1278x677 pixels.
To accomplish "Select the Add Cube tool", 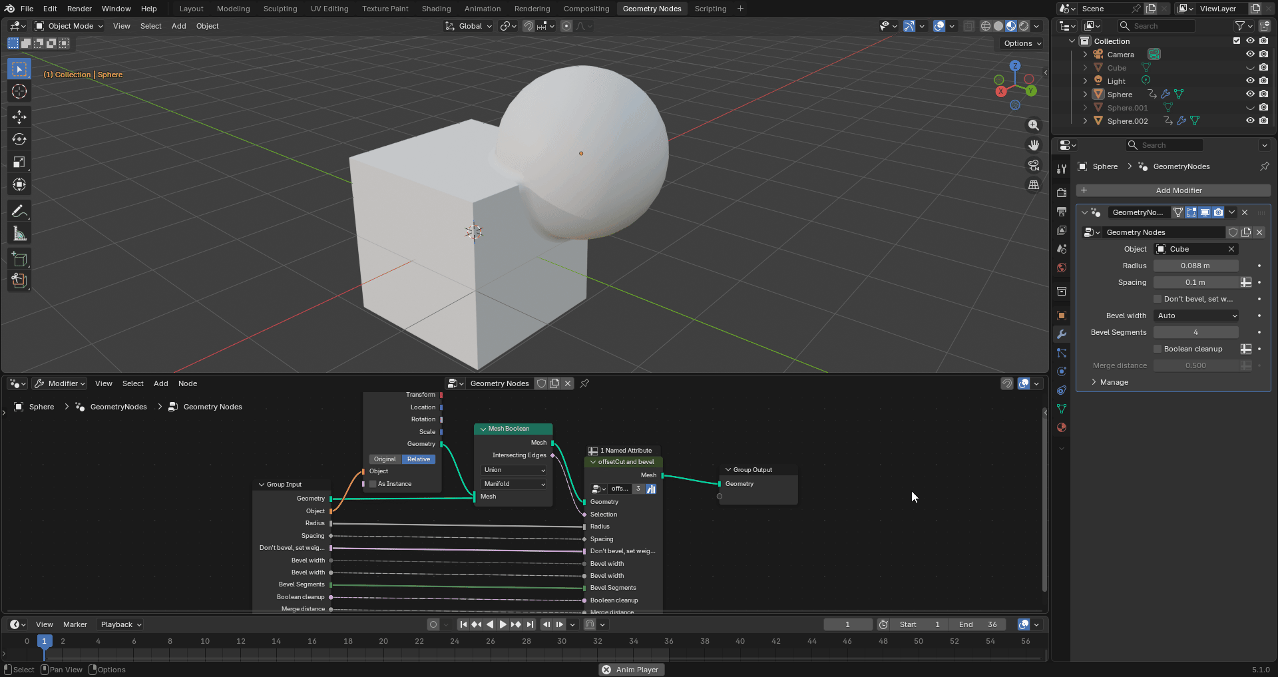I will tap(19, 259).
